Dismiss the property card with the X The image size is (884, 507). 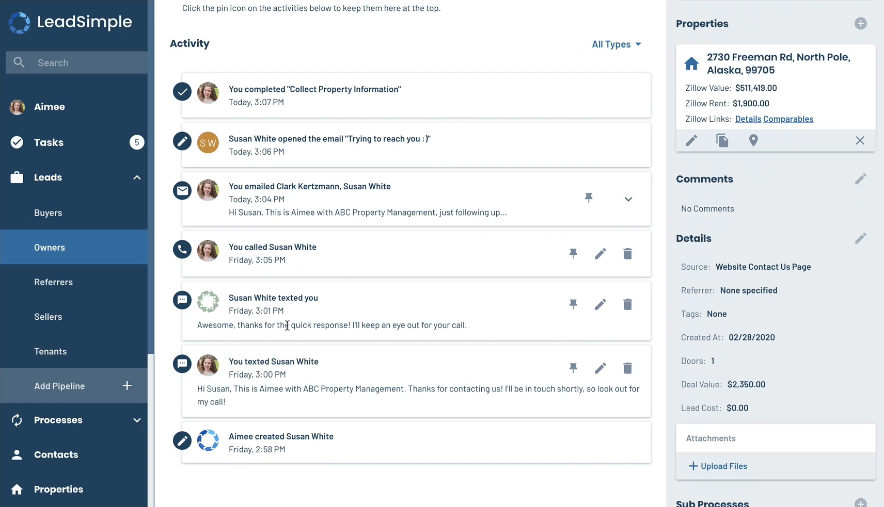(x=860, y=140)
